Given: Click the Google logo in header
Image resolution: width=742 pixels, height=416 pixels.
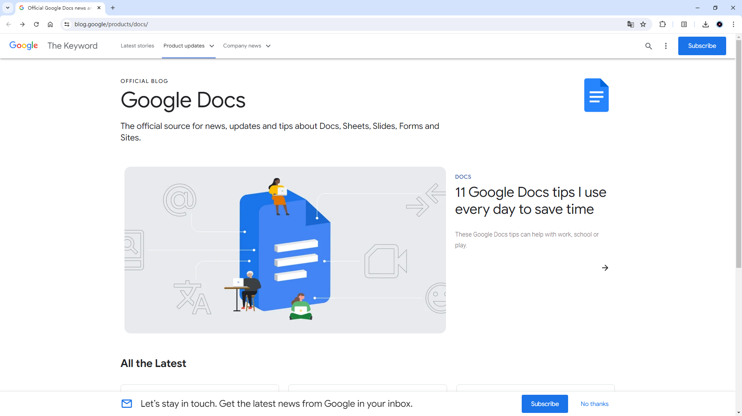Looking at the screenshot, I should point(24,46).
